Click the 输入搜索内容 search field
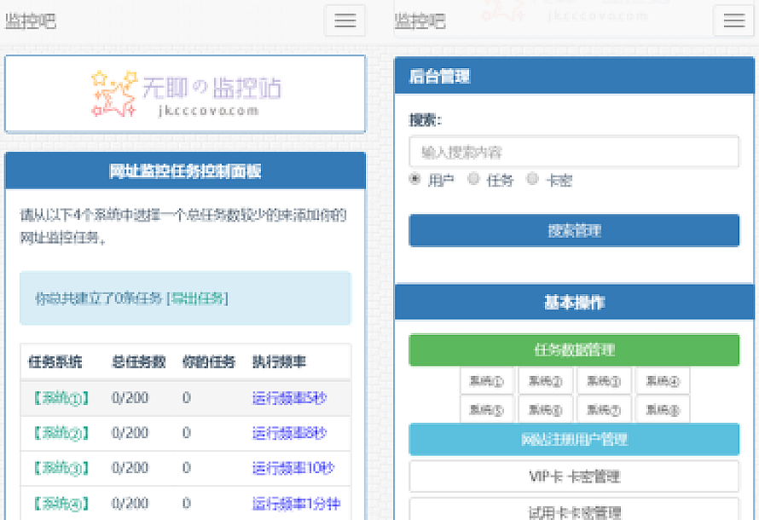The image size is (759, 520). coord(574,153)
